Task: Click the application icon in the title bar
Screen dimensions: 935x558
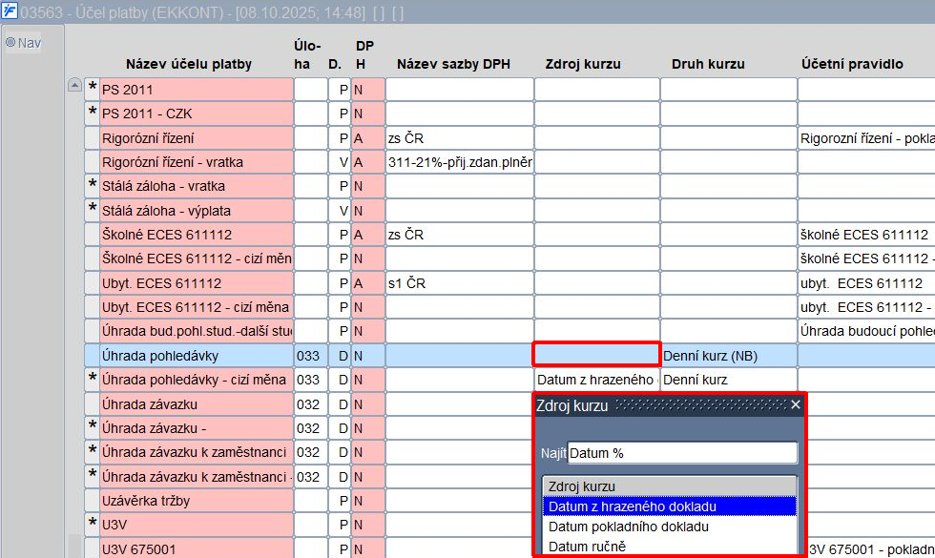Action: [10, 10]
